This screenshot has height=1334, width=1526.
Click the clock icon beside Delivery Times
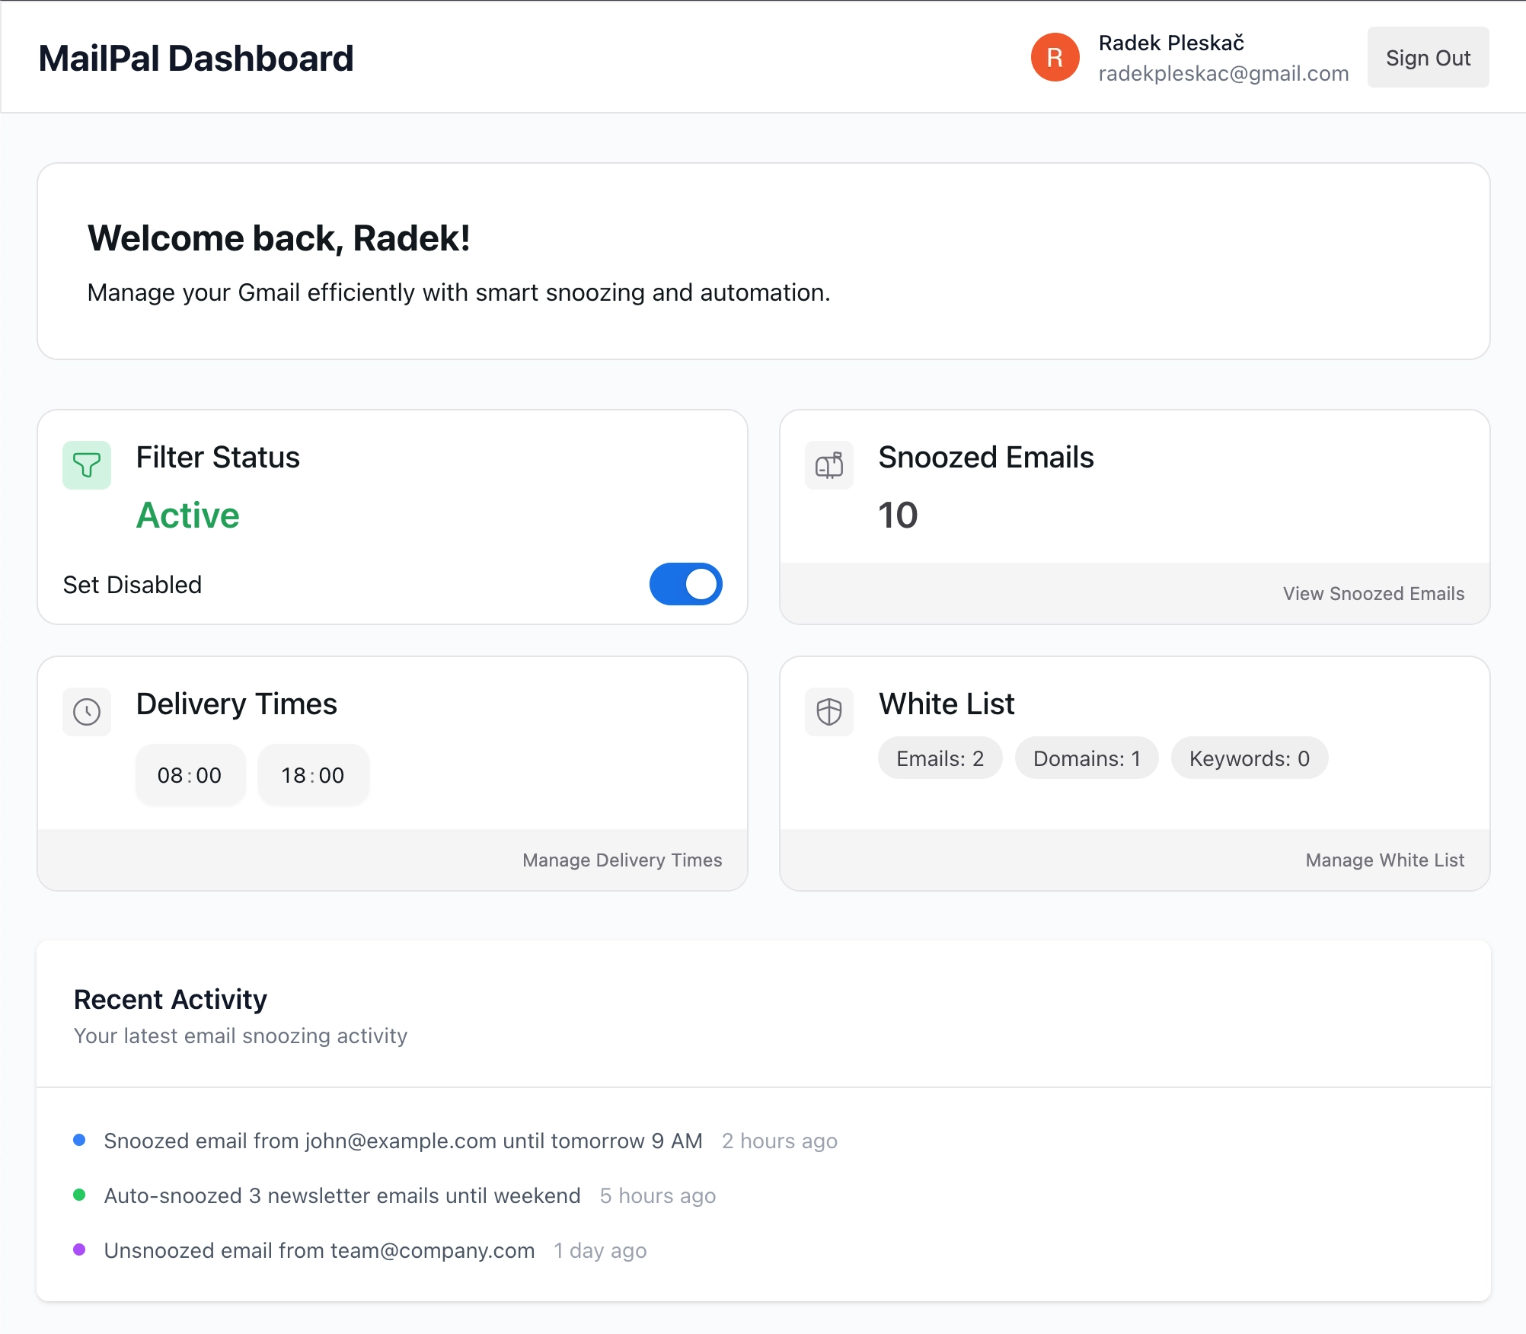click(87, 712)
